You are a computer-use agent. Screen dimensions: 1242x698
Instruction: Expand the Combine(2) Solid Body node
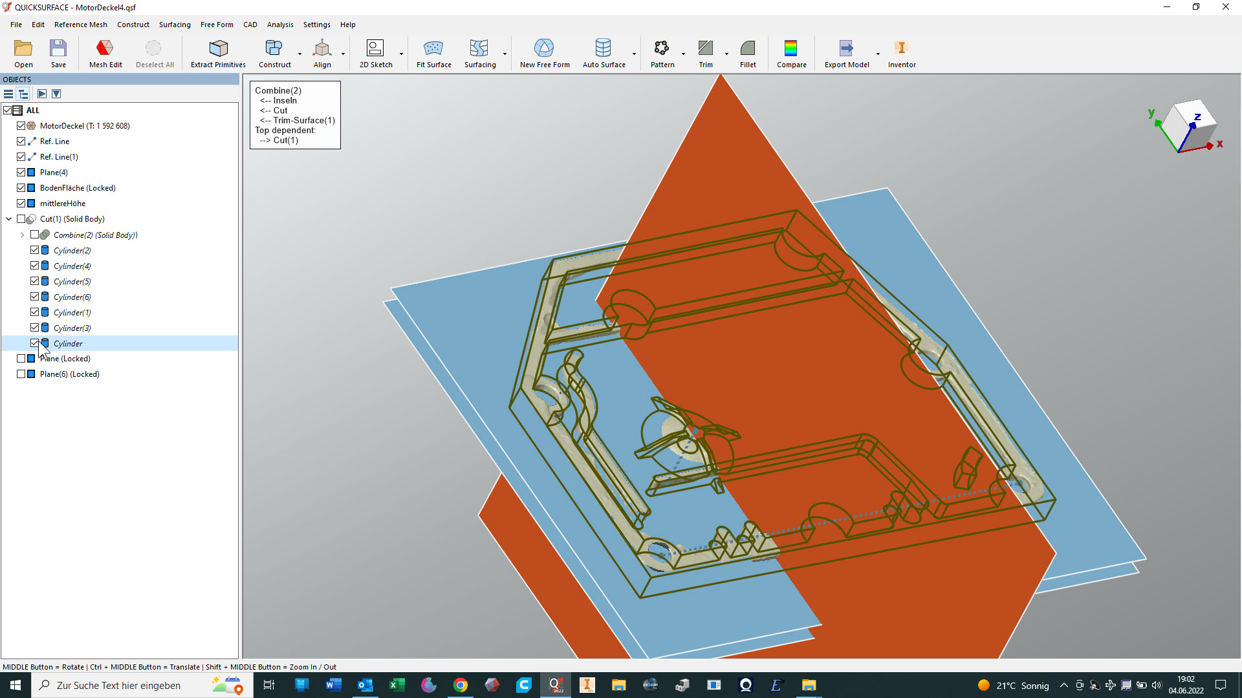click(23, 235)
